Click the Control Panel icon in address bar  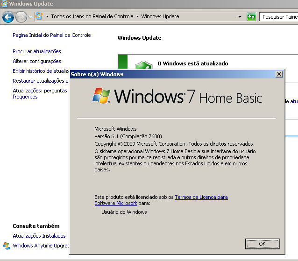coord(39,16)
